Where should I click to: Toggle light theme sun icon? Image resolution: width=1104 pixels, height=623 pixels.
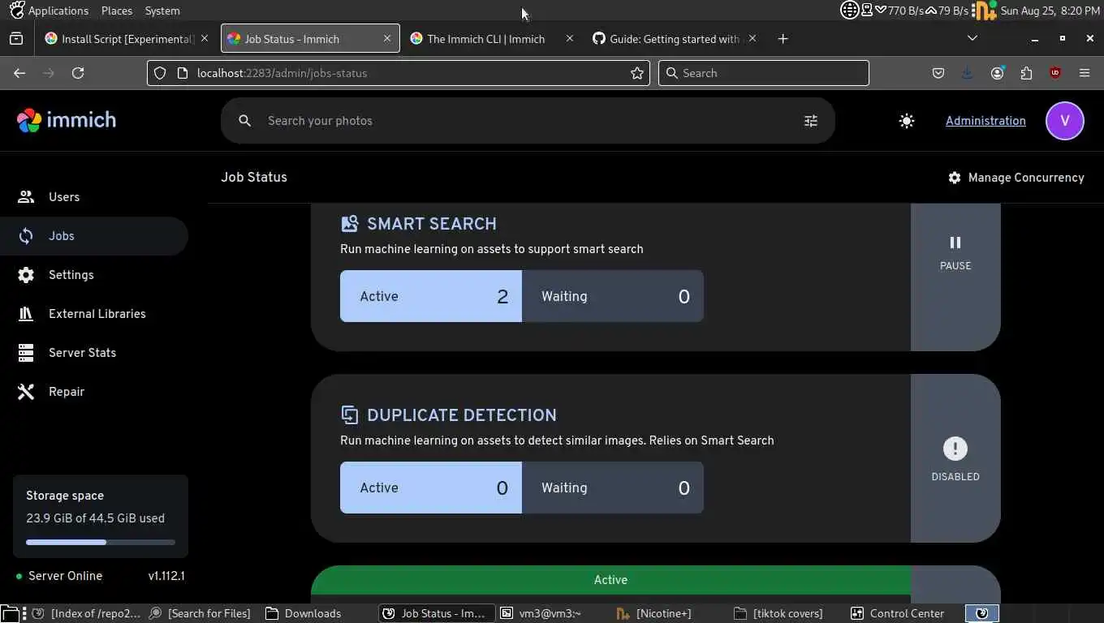(907, 121)
